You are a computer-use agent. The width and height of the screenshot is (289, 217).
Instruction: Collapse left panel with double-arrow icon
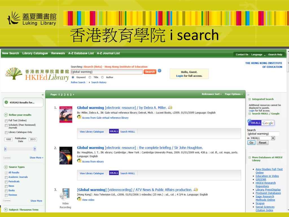tap(43, 95)
